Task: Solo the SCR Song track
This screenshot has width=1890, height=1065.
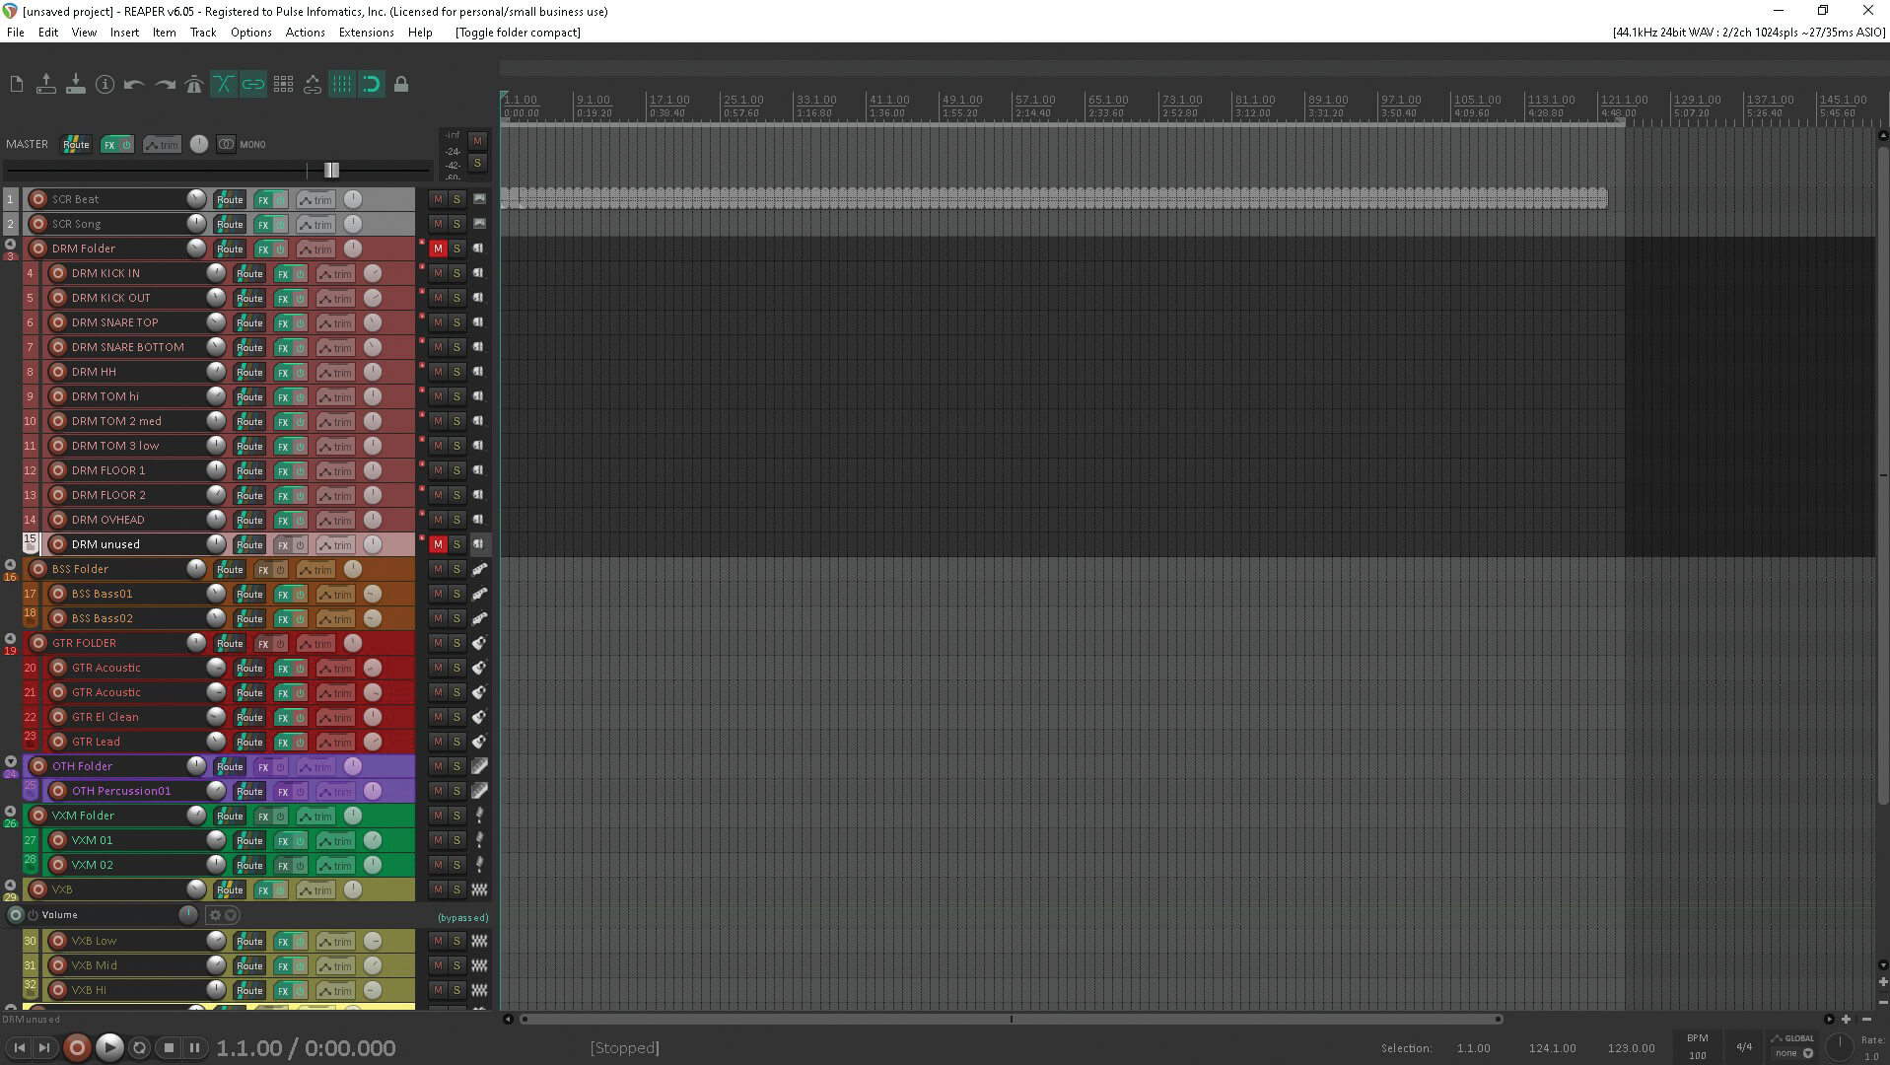Action: click(455, 224)
